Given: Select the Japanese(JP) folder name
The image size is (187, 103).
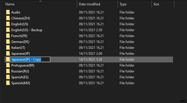Looking at the screenshot, I should click(21, 54).
